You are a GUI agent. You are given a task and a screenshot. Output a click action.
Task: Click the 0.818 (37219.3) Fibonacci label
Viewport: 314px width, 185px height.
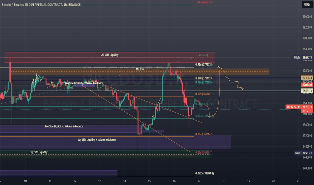204,78
